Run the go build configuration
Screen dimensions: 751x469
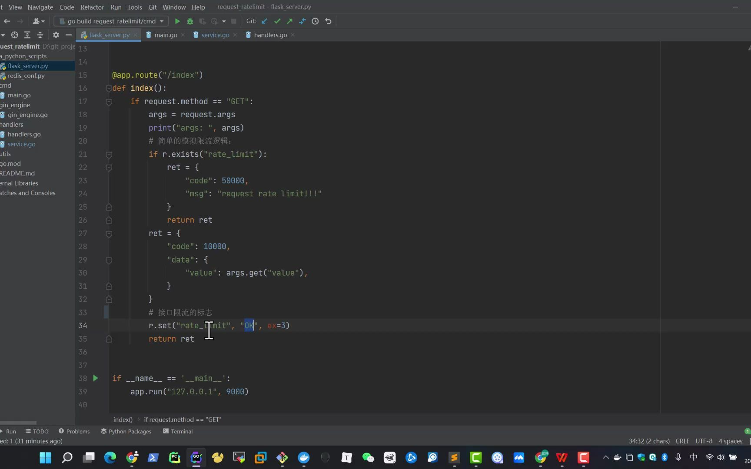[177, 21]
